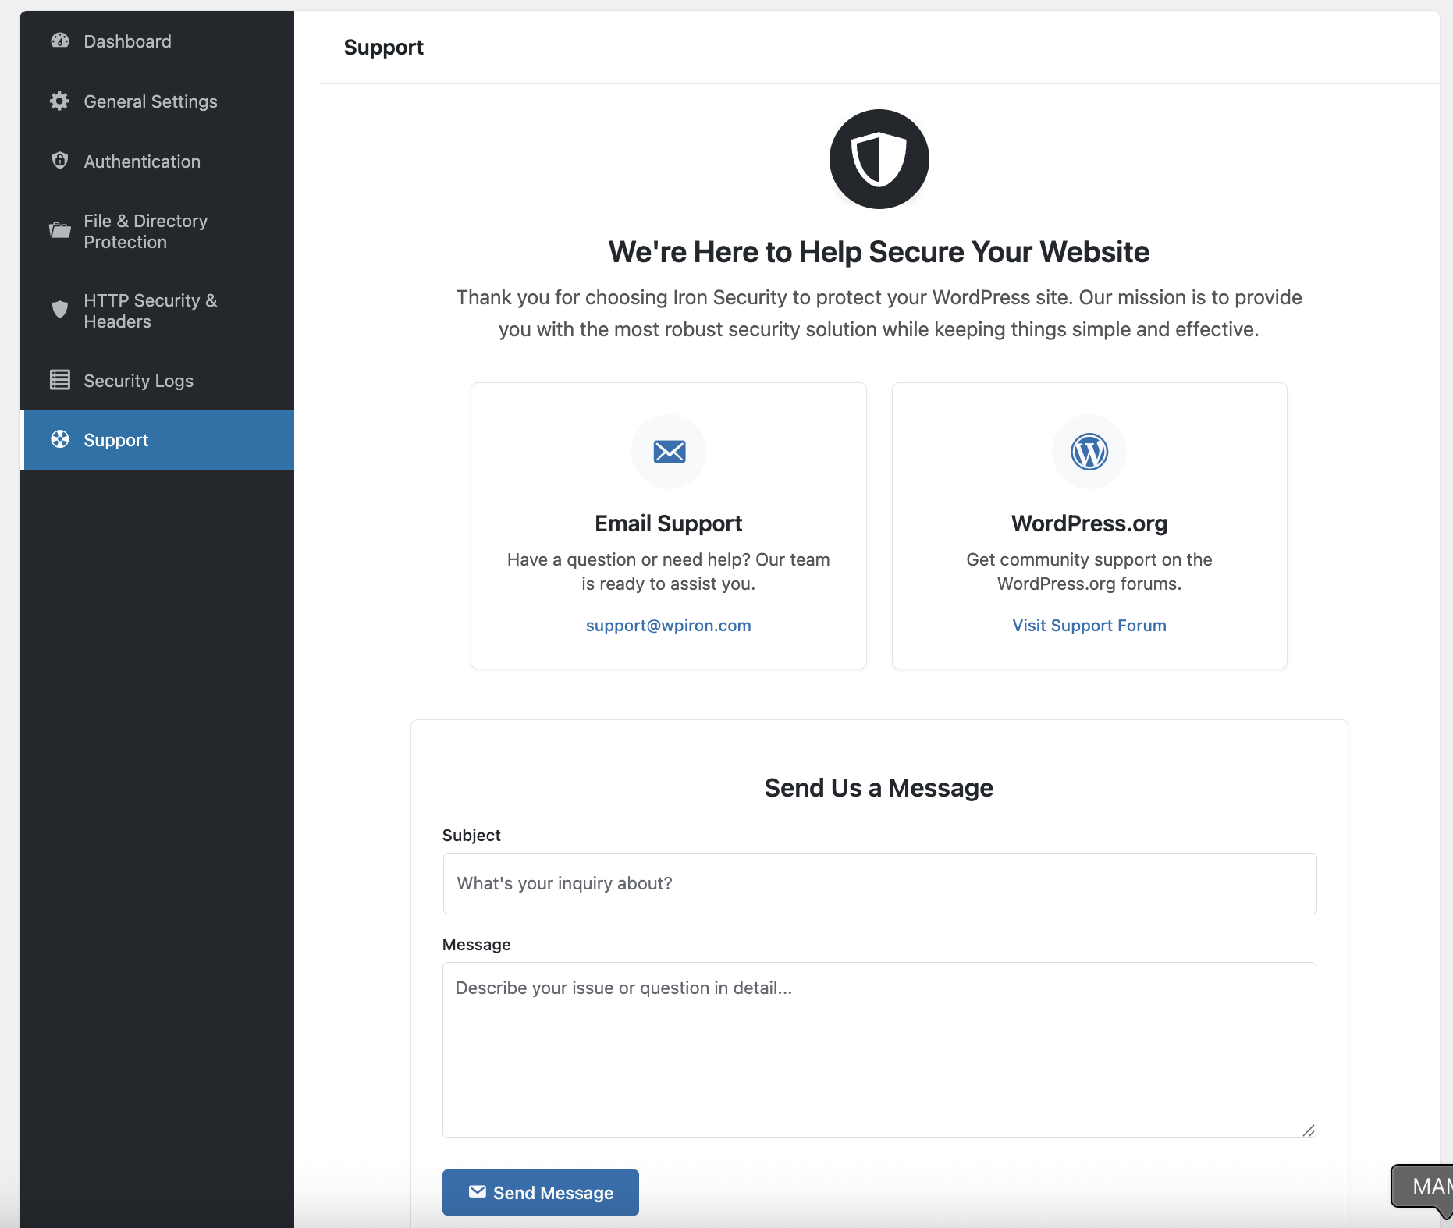
Task: Focus the Subject input field
Action: tap(879, 883)
